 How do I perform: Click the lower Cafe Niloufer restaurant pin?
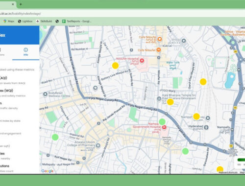(x=158, y=50)
